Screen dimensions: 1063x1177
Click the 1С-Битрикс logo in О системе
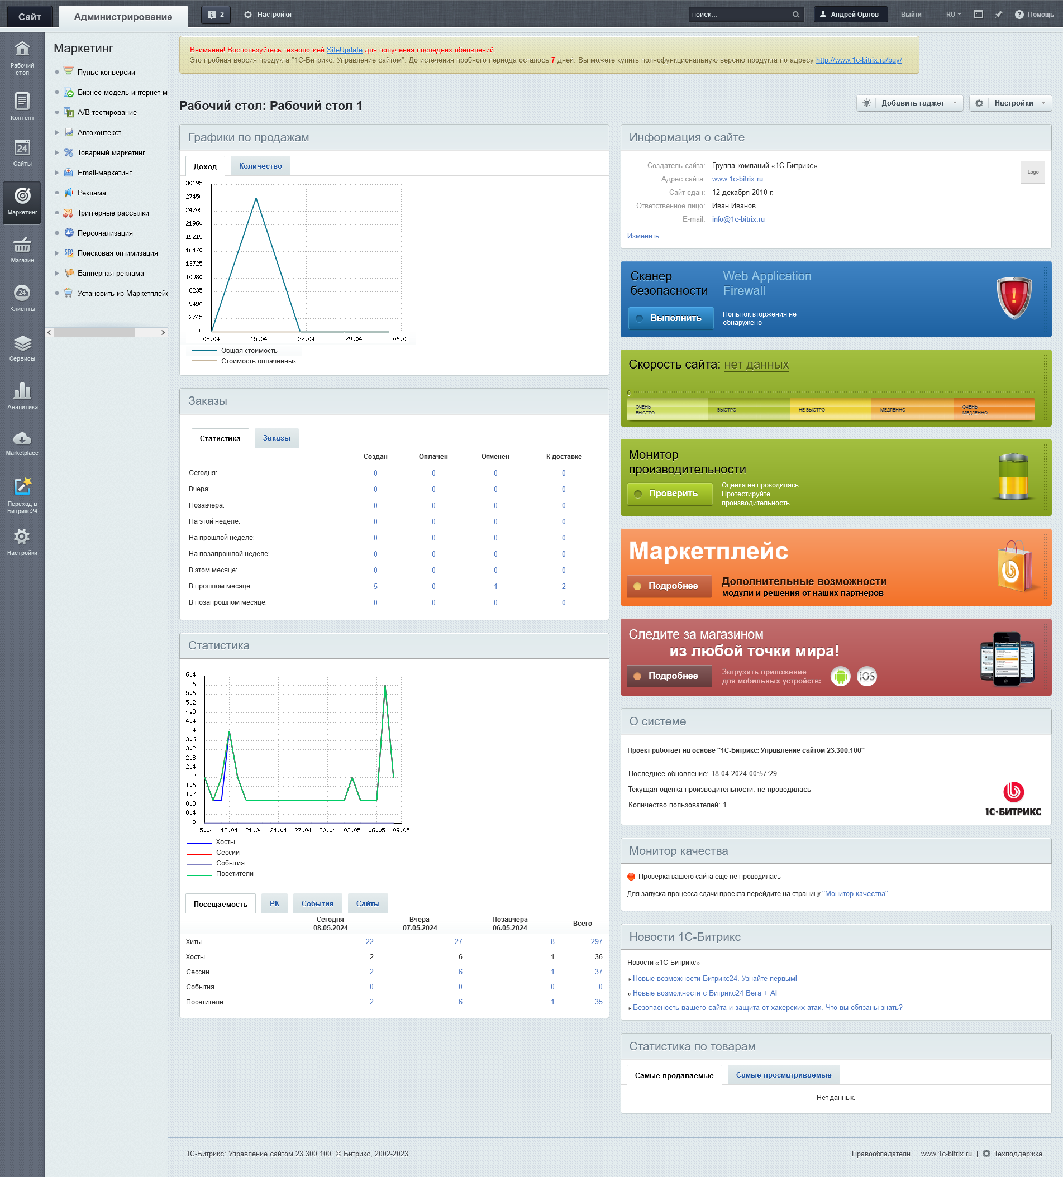(1013, 798)
